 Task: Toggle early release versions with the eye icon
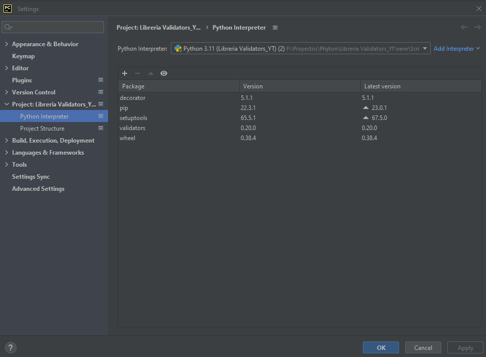[x=163, y=73]
